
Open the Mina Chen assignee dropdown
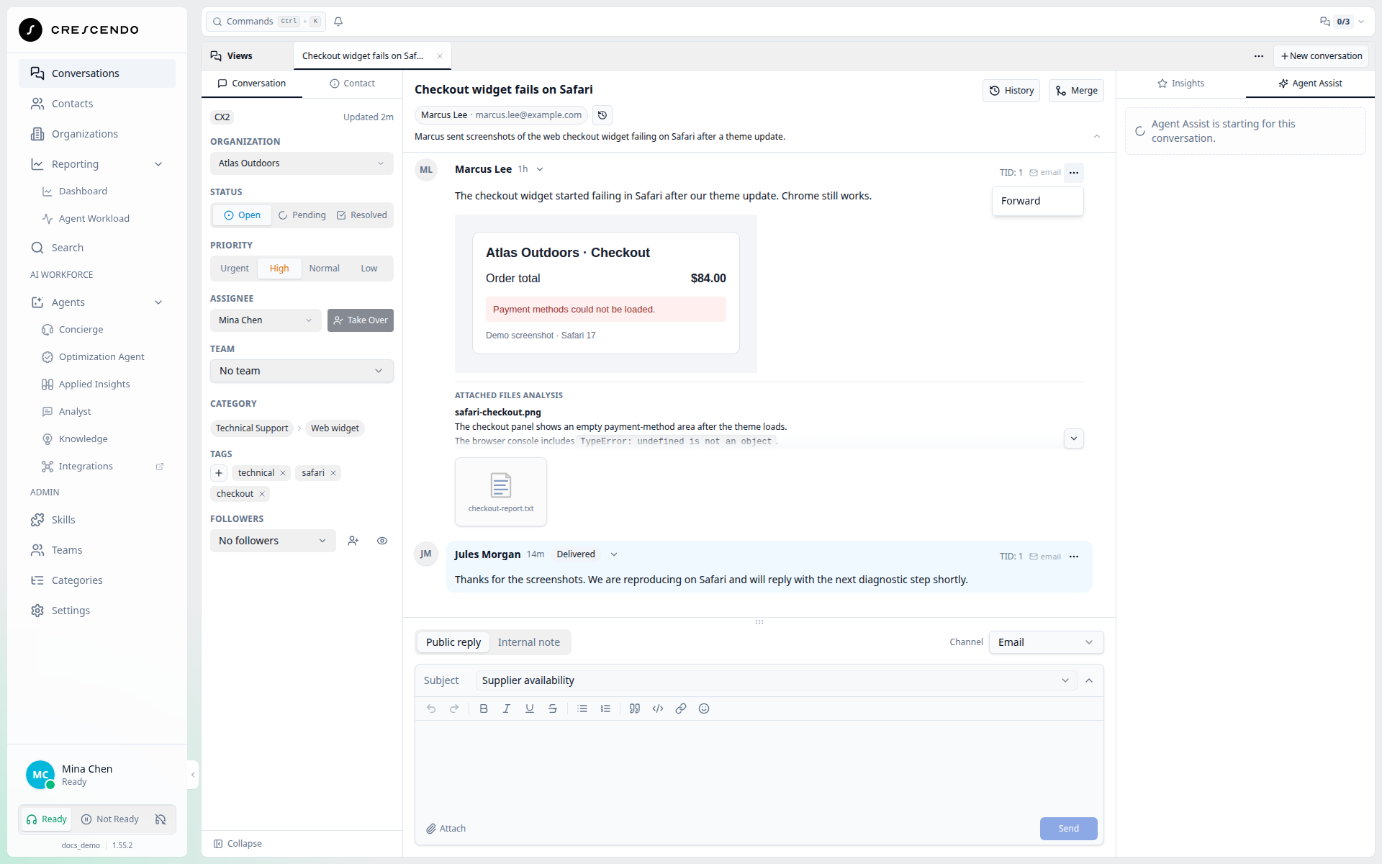pos(266,320)
